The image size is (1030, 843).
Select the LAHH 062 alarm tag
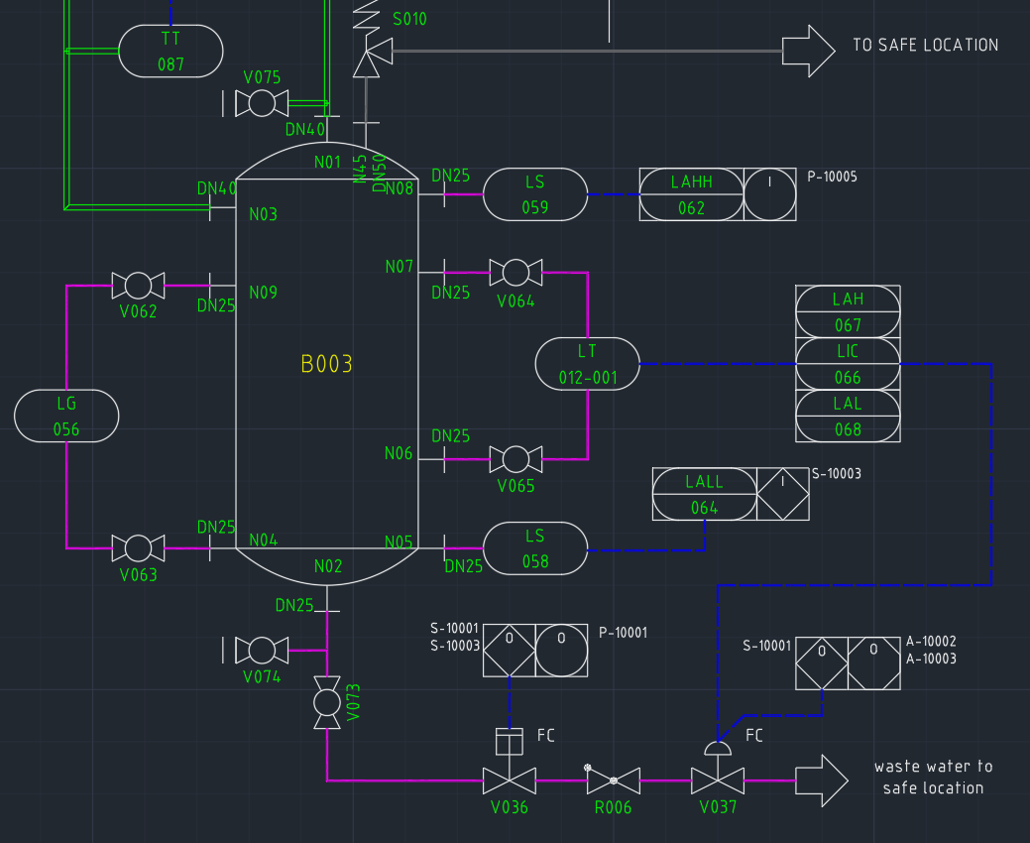(x=691, y=194)
